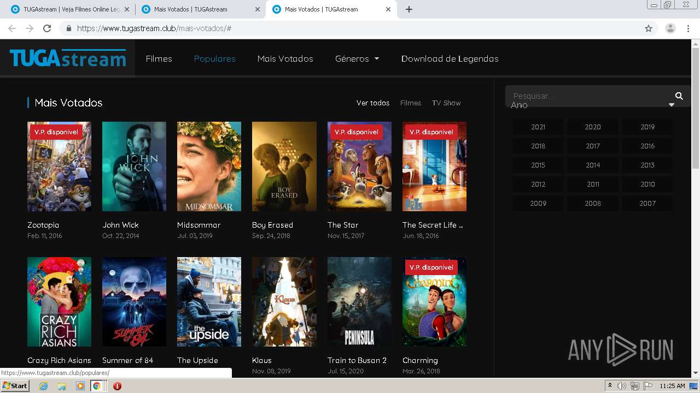700x393 pixels.
Task: Open The Upside poster
Action: point(209,302)
